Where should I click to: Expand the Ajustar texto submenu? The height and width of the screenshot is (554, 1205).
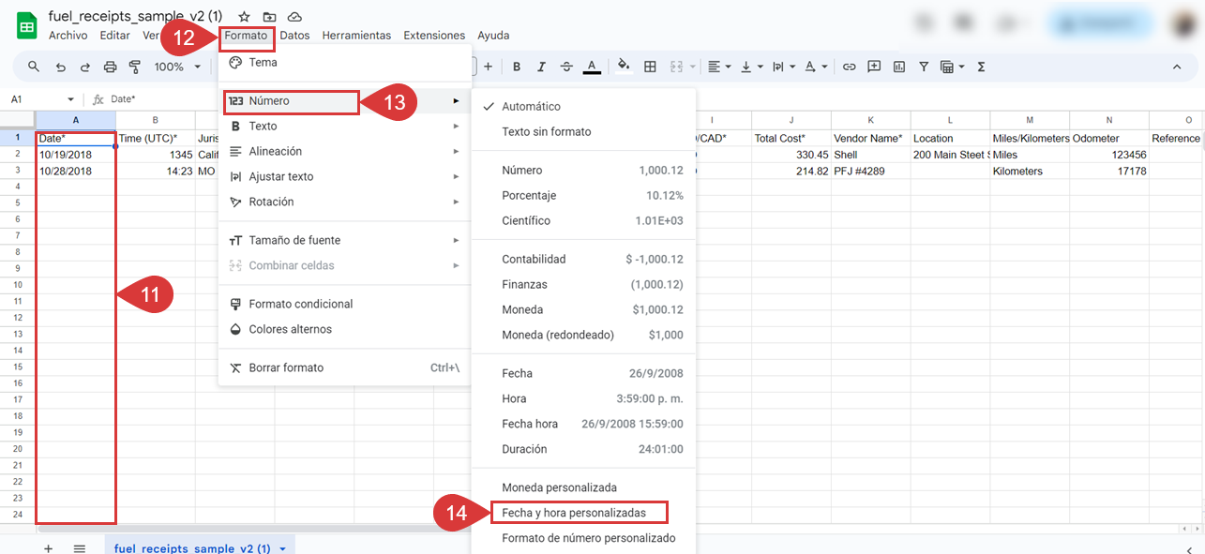click(x=344, y=176)
